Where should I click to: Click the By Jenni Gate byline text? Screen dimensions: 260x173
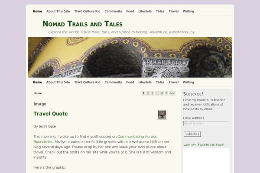45,126
